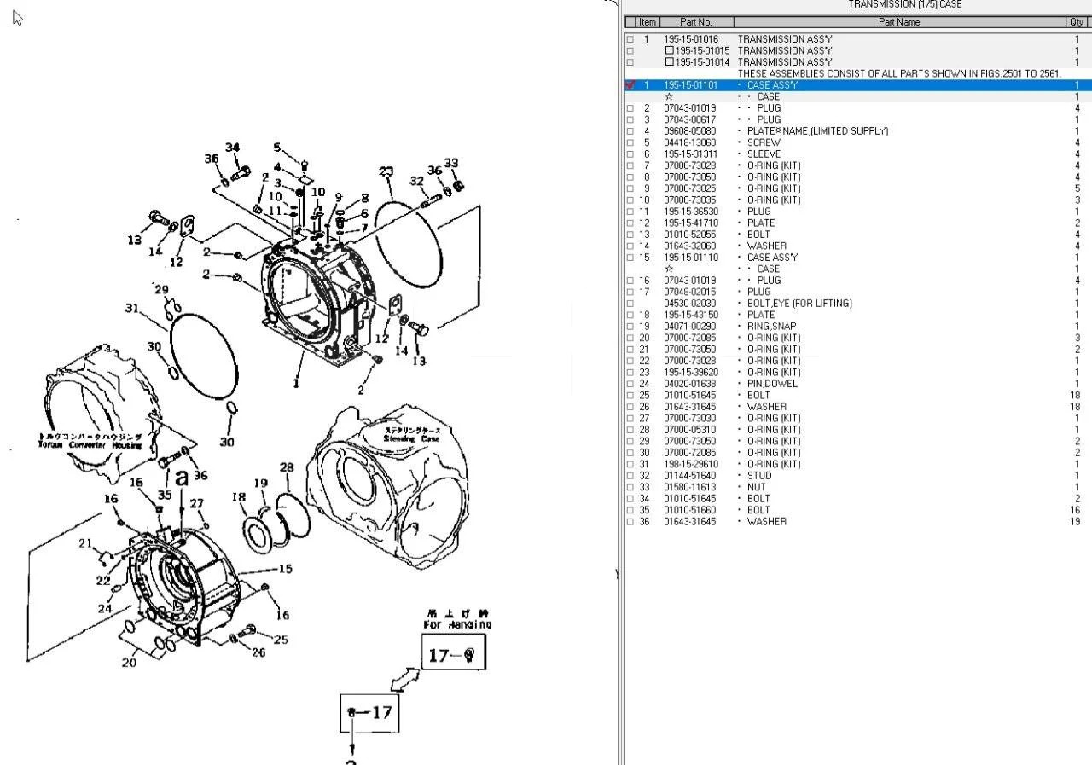Click part number 01010-51660

tap(690, 511)
